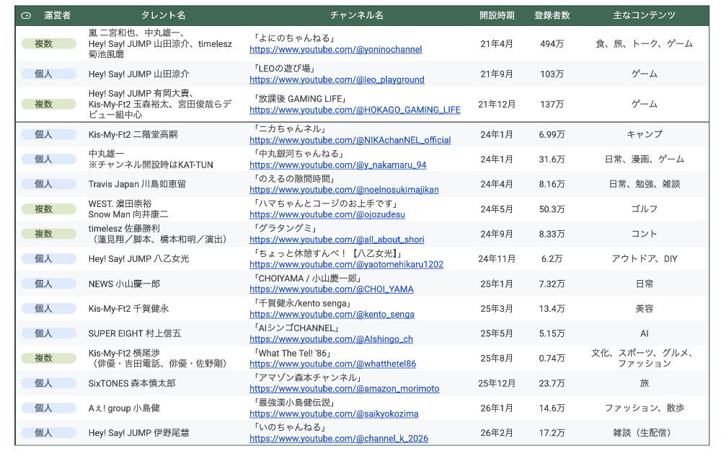Select the 複数 badge in the top row
Viewport: 721px width, 451px height.
(x=48, y=43)
